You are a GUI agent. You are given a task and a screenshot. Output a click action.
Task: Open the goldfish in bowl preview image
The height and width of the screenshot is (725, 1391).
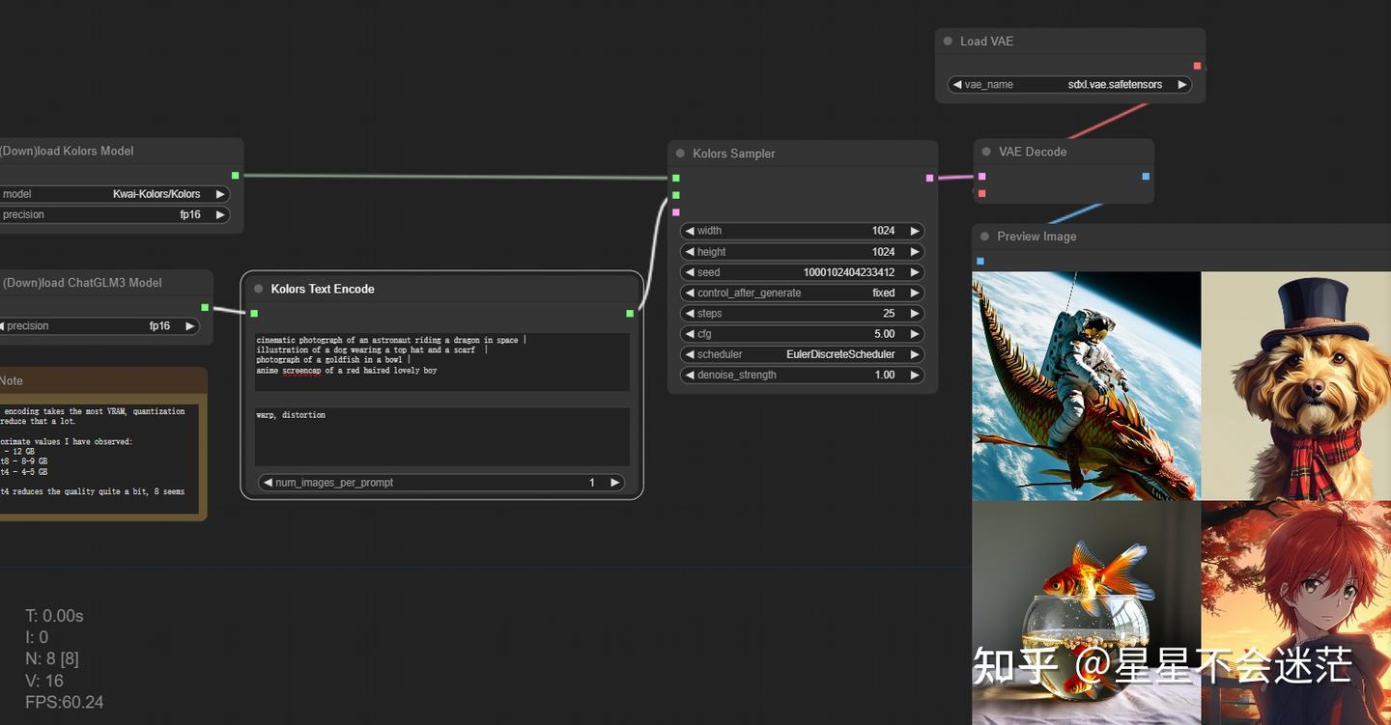pos(1087,612)
